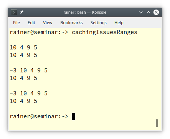Image resolution: width=170 pixels, height=139 pixels.
Task: Click the first -3 10 4 9 5 line
Action: coord(29,70)
